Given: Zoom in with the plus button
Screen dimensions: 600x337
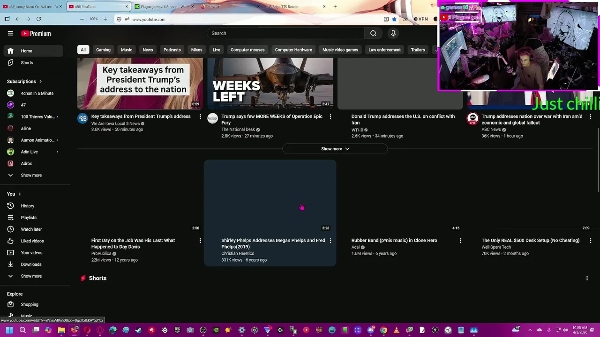Looking at the screenshot, I should point(105,19).
